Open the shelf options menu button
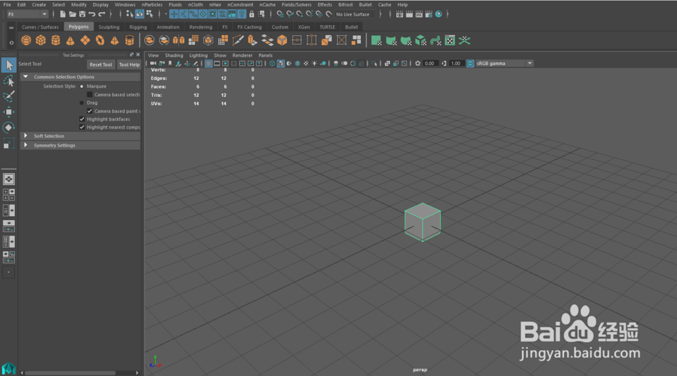This screenshot has height=376, width=677. (x=12, y=43)
